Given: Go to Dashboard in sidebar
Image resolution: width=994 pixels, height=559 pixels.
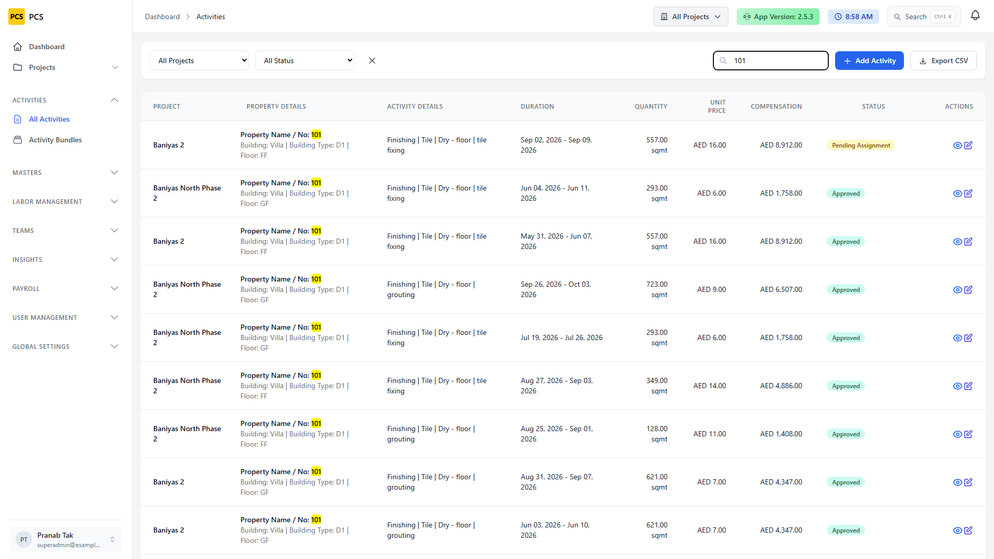Looking at the screenshot, I should pyautogui.click(x=66, y=47).
